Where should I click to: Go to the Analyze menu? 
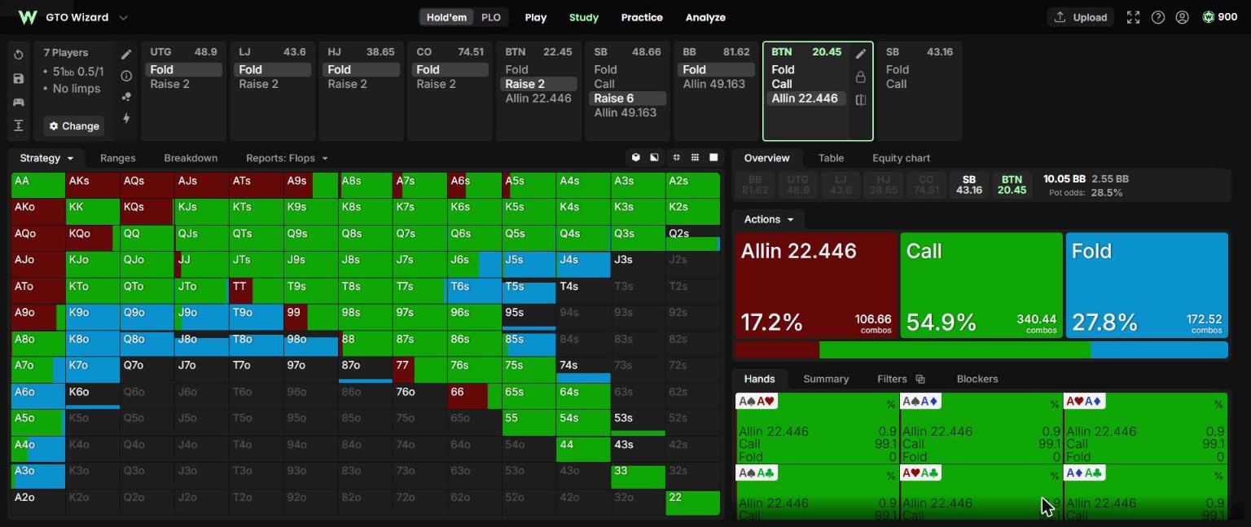pos(705,17)
